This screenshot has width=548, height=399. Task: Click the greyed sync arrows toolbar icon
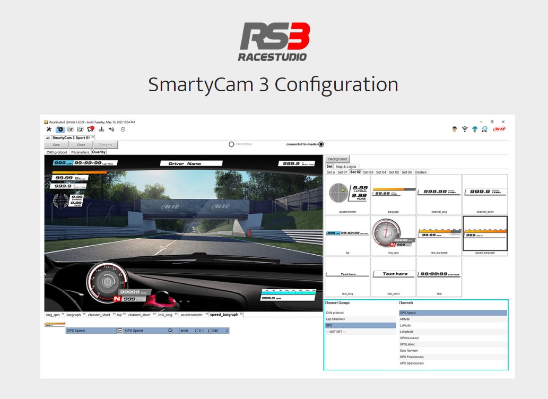pos(123,129)
